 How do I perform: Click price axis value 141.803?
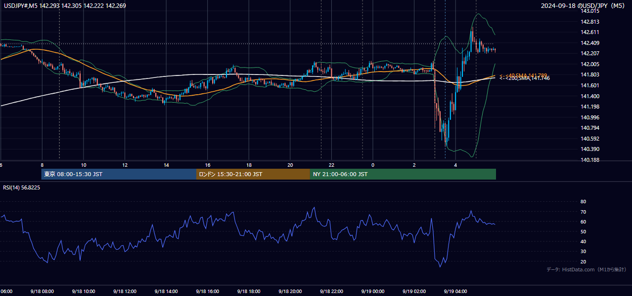pyautogui.click(x=590, y=74)
